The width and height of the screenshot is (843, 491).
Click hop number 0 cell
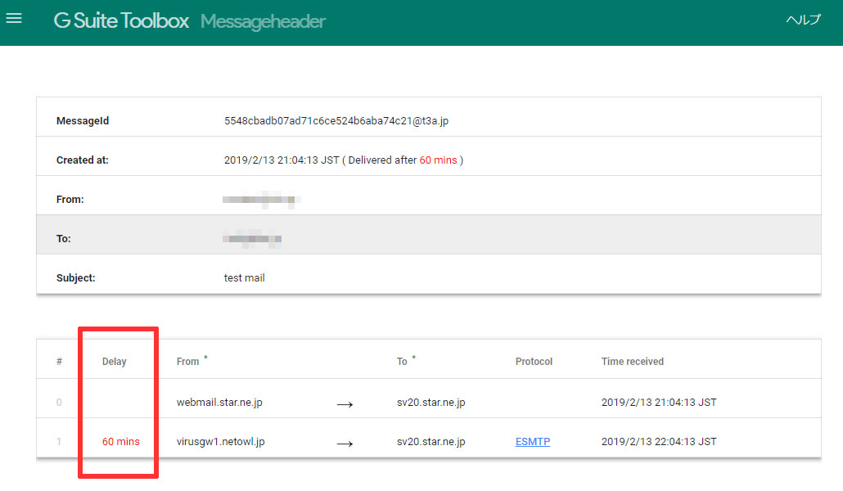click(x=59, y=403)
